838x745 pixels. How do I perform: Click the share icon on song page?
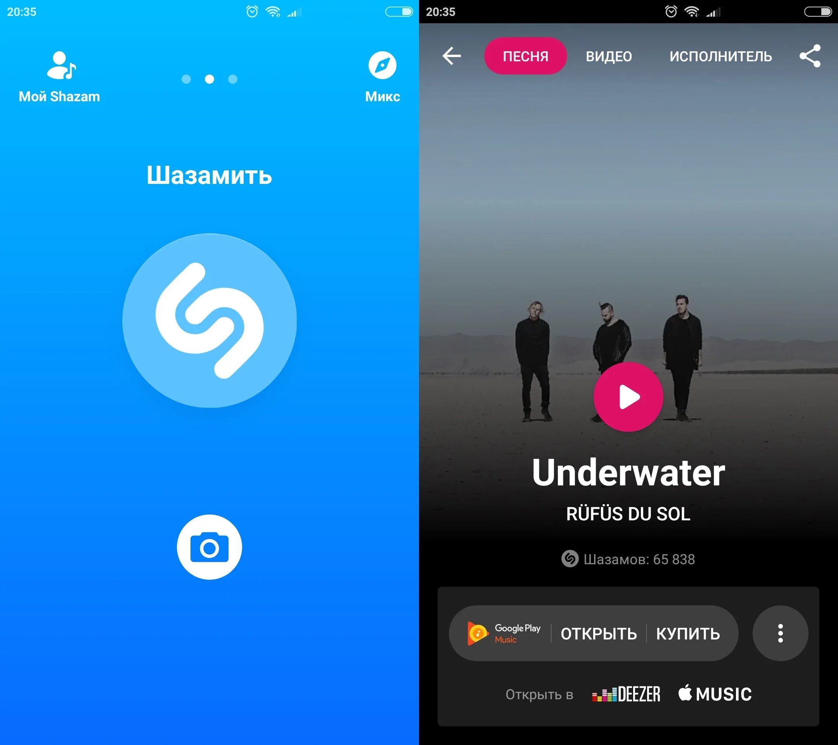coord(810,56)
